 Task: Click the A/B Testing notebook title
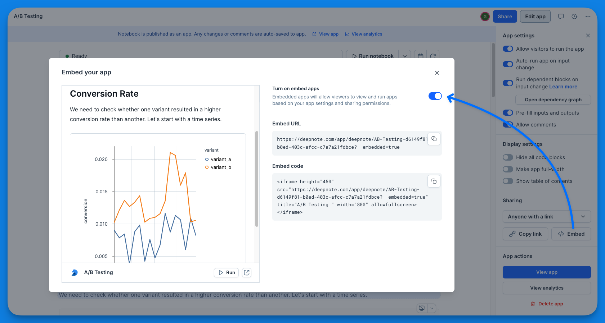click(28, 16)
